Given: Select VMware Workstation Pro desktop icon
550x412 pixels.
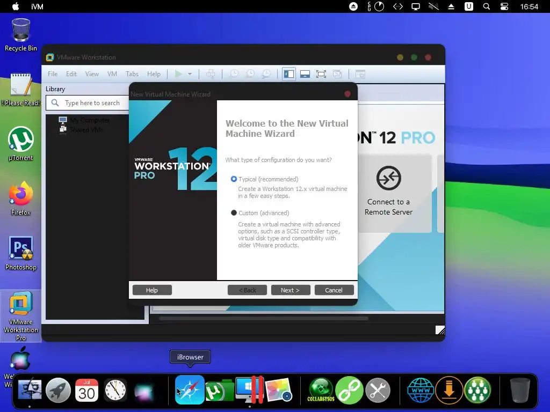Looking at the screenshot, I should (21, 316).
